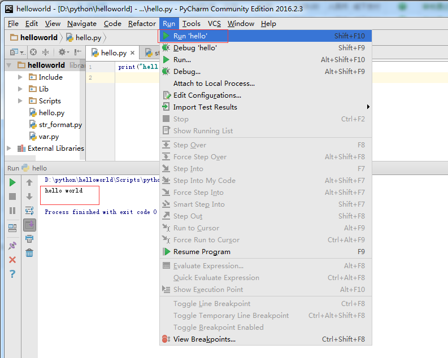
Task: Click the Up Stack Trace arrow icon
Action: (x=29, y=182)
